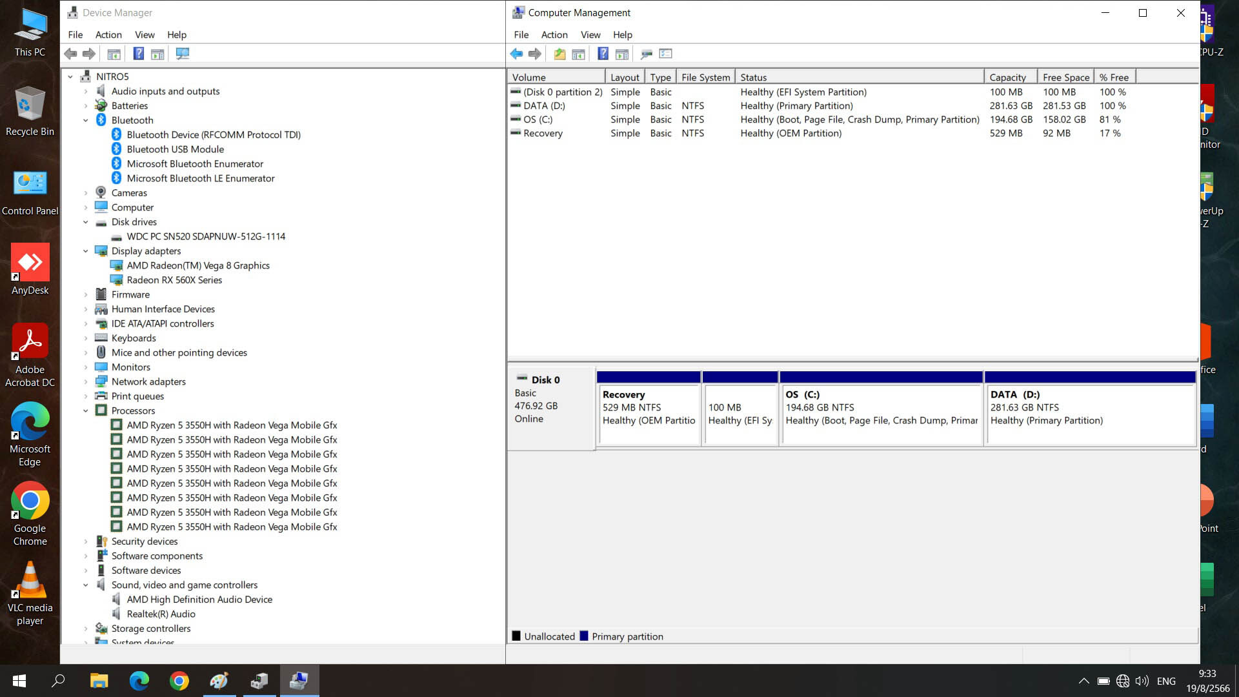Viewport: 1239px width, 697px height.
Task: Open View menu in Computer Management
Action: click(x=590, y=35)
